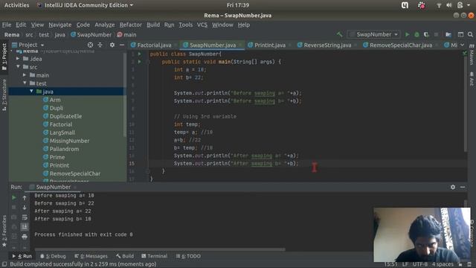Viewport: 476px width, 268px height.
Task: Open SwapNumber run configuration dropdown
Action: (x=374, y=35)
